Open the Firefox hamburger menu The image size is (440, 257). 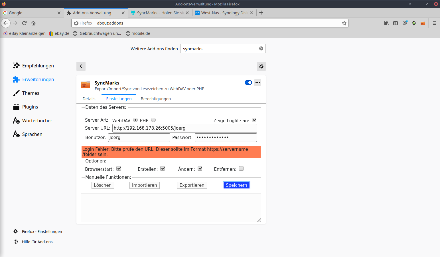pos(435,23)
